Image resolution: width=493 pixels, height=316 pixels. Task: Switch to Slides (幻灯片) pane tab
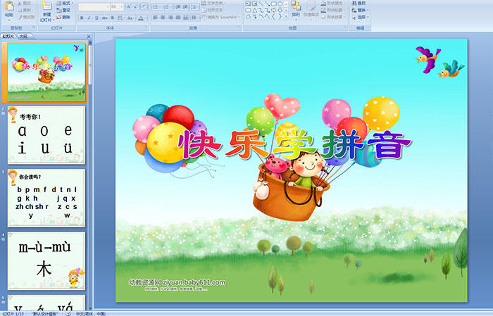click(x=8, y=37)
